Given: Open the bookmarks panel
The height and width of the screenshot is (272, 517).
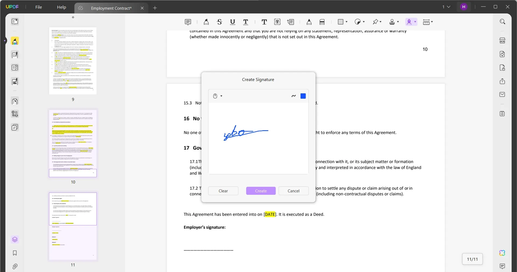Looking at the screenshot, I should [x=15, y=253].
